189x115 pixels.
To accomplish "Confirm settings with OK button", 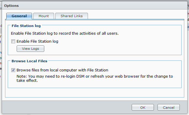I will [x=143, y=107].
